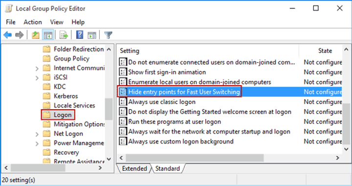Open the View menu
Image resolution: width=352 pixels, height=186 pixels.
(x=57, y=22)
